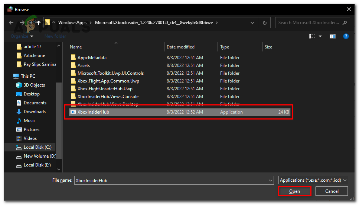Select Downloads in the navigation pane

coord(35,112)
